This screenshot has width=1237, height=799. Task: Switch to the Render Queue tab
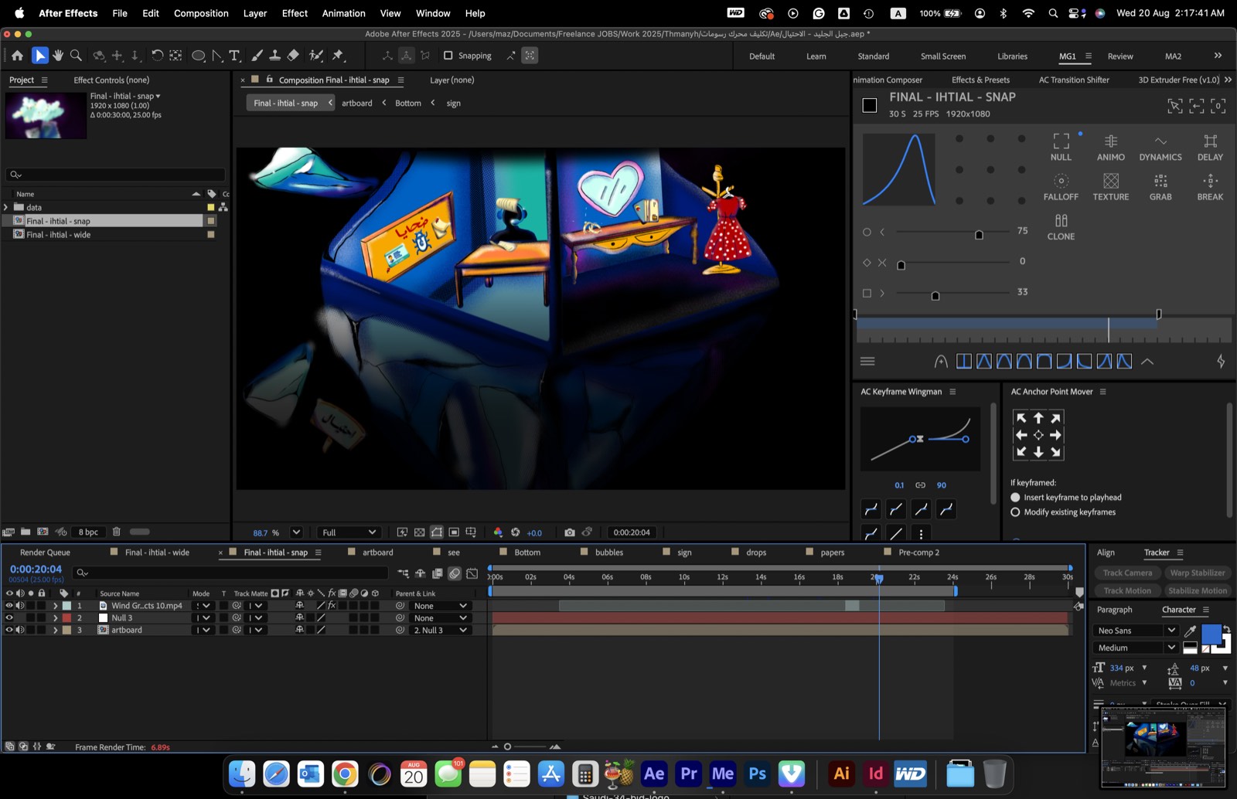[x=45, y=552]
